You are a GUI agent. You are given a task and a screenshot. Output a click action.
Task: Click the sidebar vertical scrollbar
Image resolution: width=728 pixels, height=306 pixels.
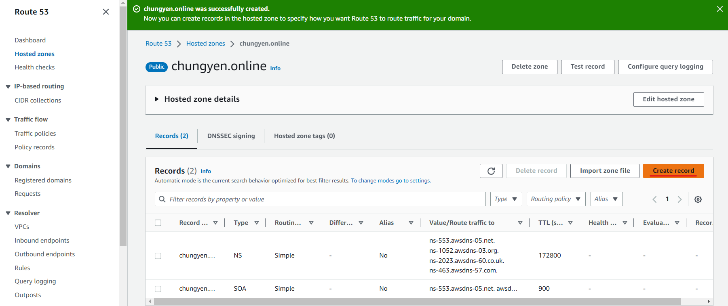[x=123, y=126]
